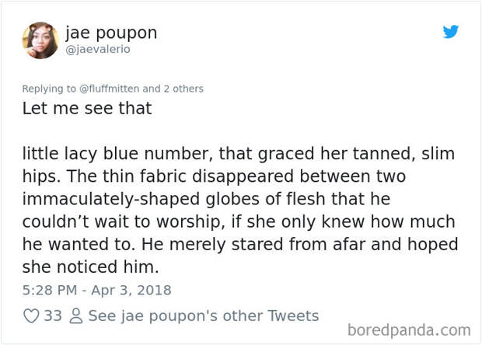Click the 'hips. The thin fabric' line
Viewport: 482px width, 345px height.
(x=214, y=176)
